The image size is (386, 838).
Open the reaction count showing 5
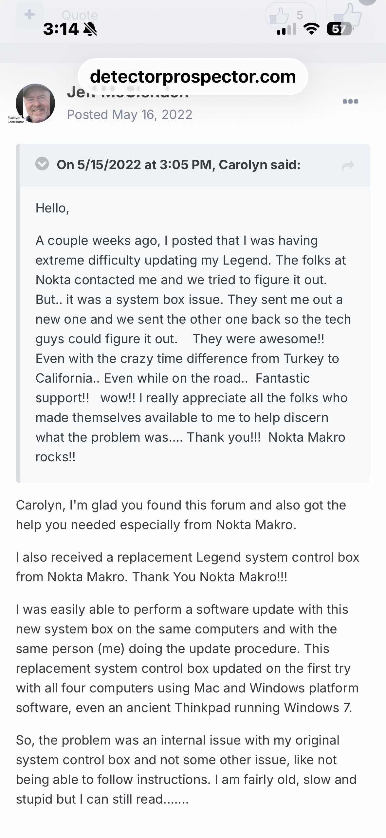[290, 15]
